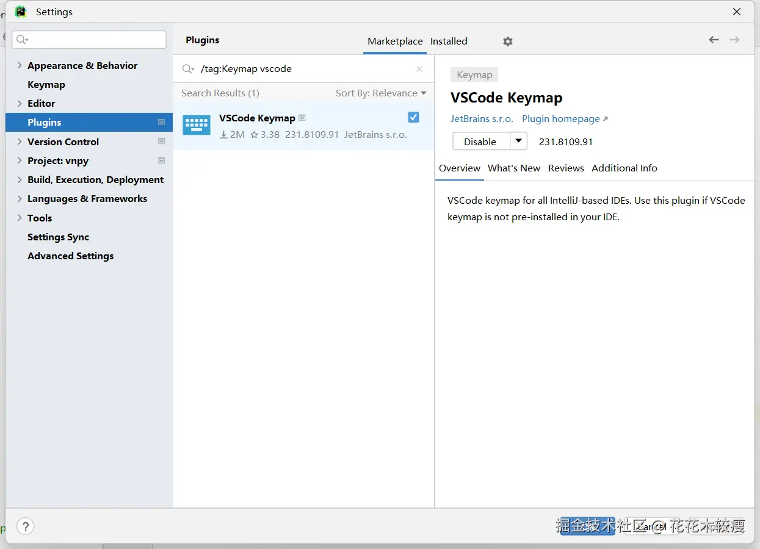The image size is (760, 549).
Task: Click the PyCharm logo in the title bar
Action: click(21, 12)
